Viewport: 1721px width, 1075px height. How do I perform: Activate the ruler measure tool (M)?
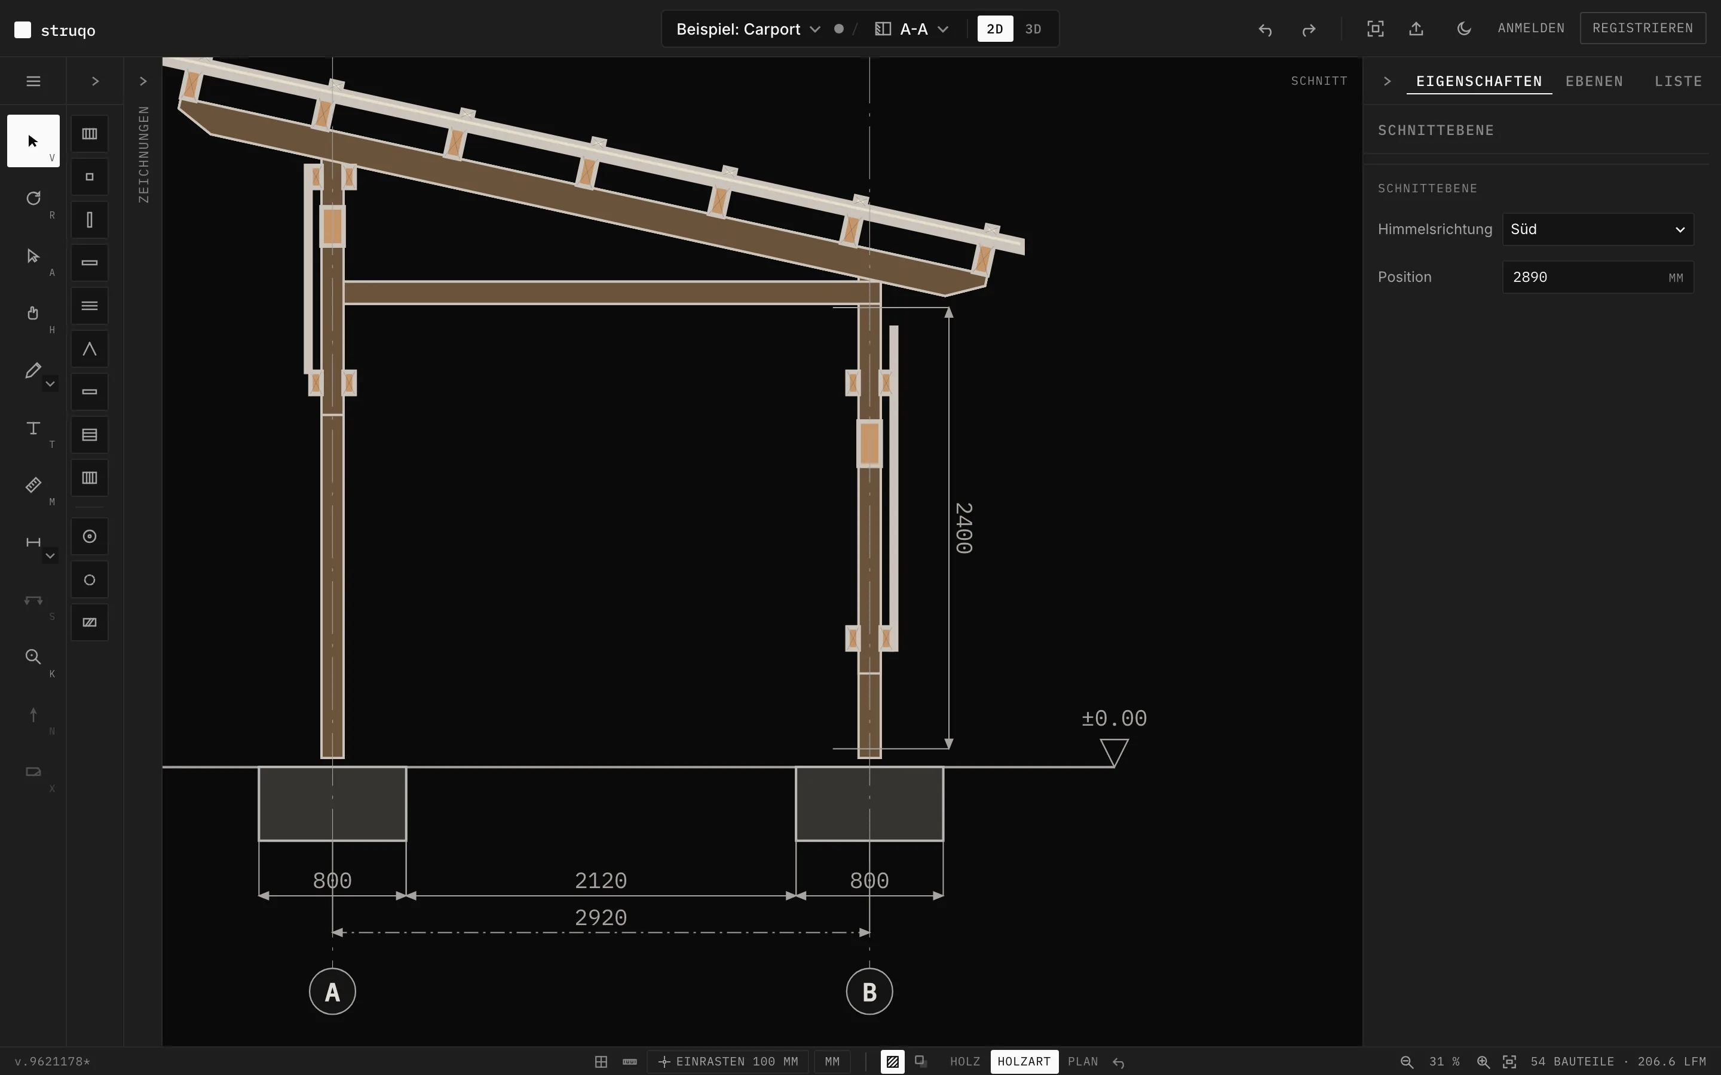point(33,485)
